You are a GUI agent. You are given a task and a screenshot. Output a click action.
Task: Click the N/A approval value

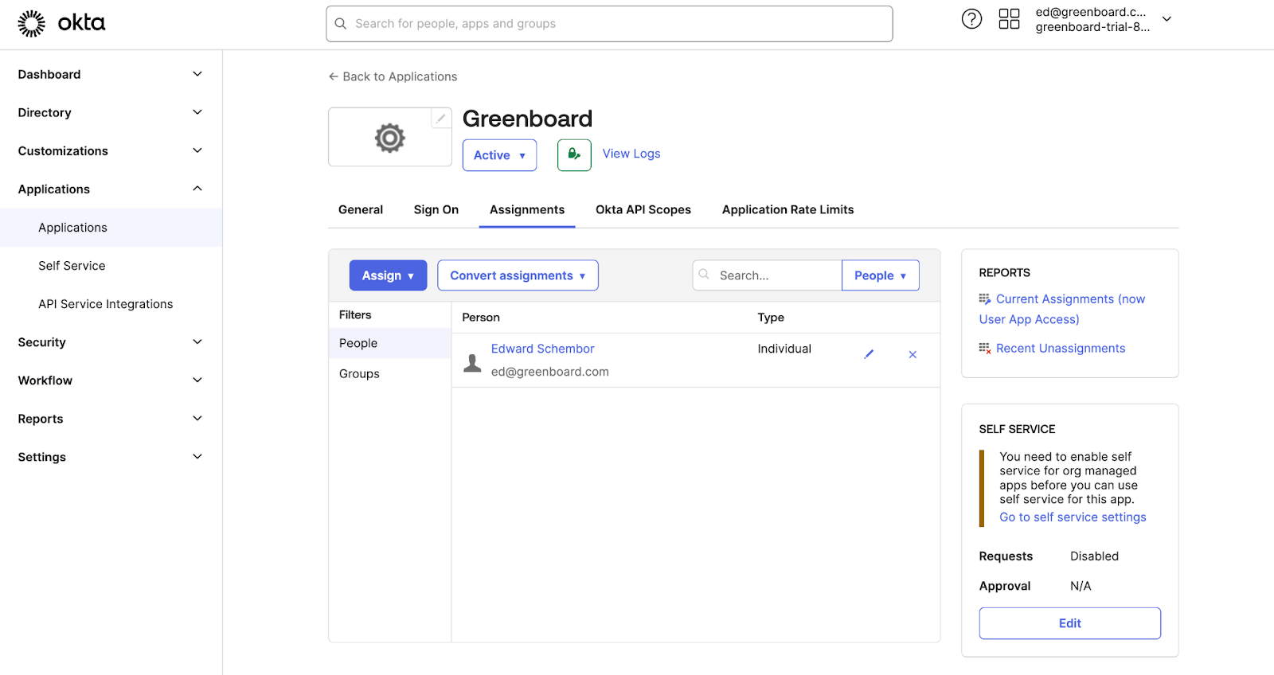1081,586
